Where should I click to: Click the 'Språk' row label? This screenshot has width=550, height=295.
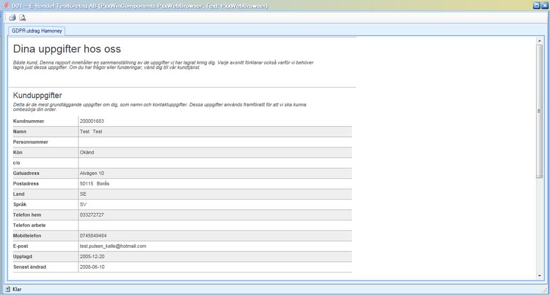[x=20, y=204]
